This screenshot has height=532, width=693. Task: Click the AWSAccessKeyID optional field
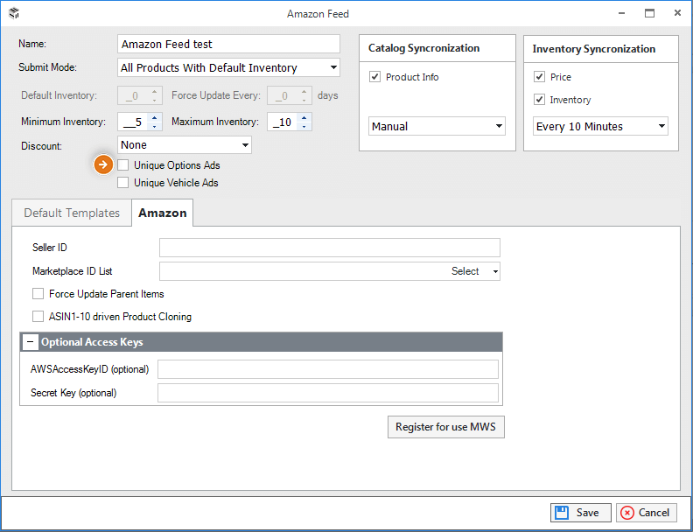pos(328,369)
